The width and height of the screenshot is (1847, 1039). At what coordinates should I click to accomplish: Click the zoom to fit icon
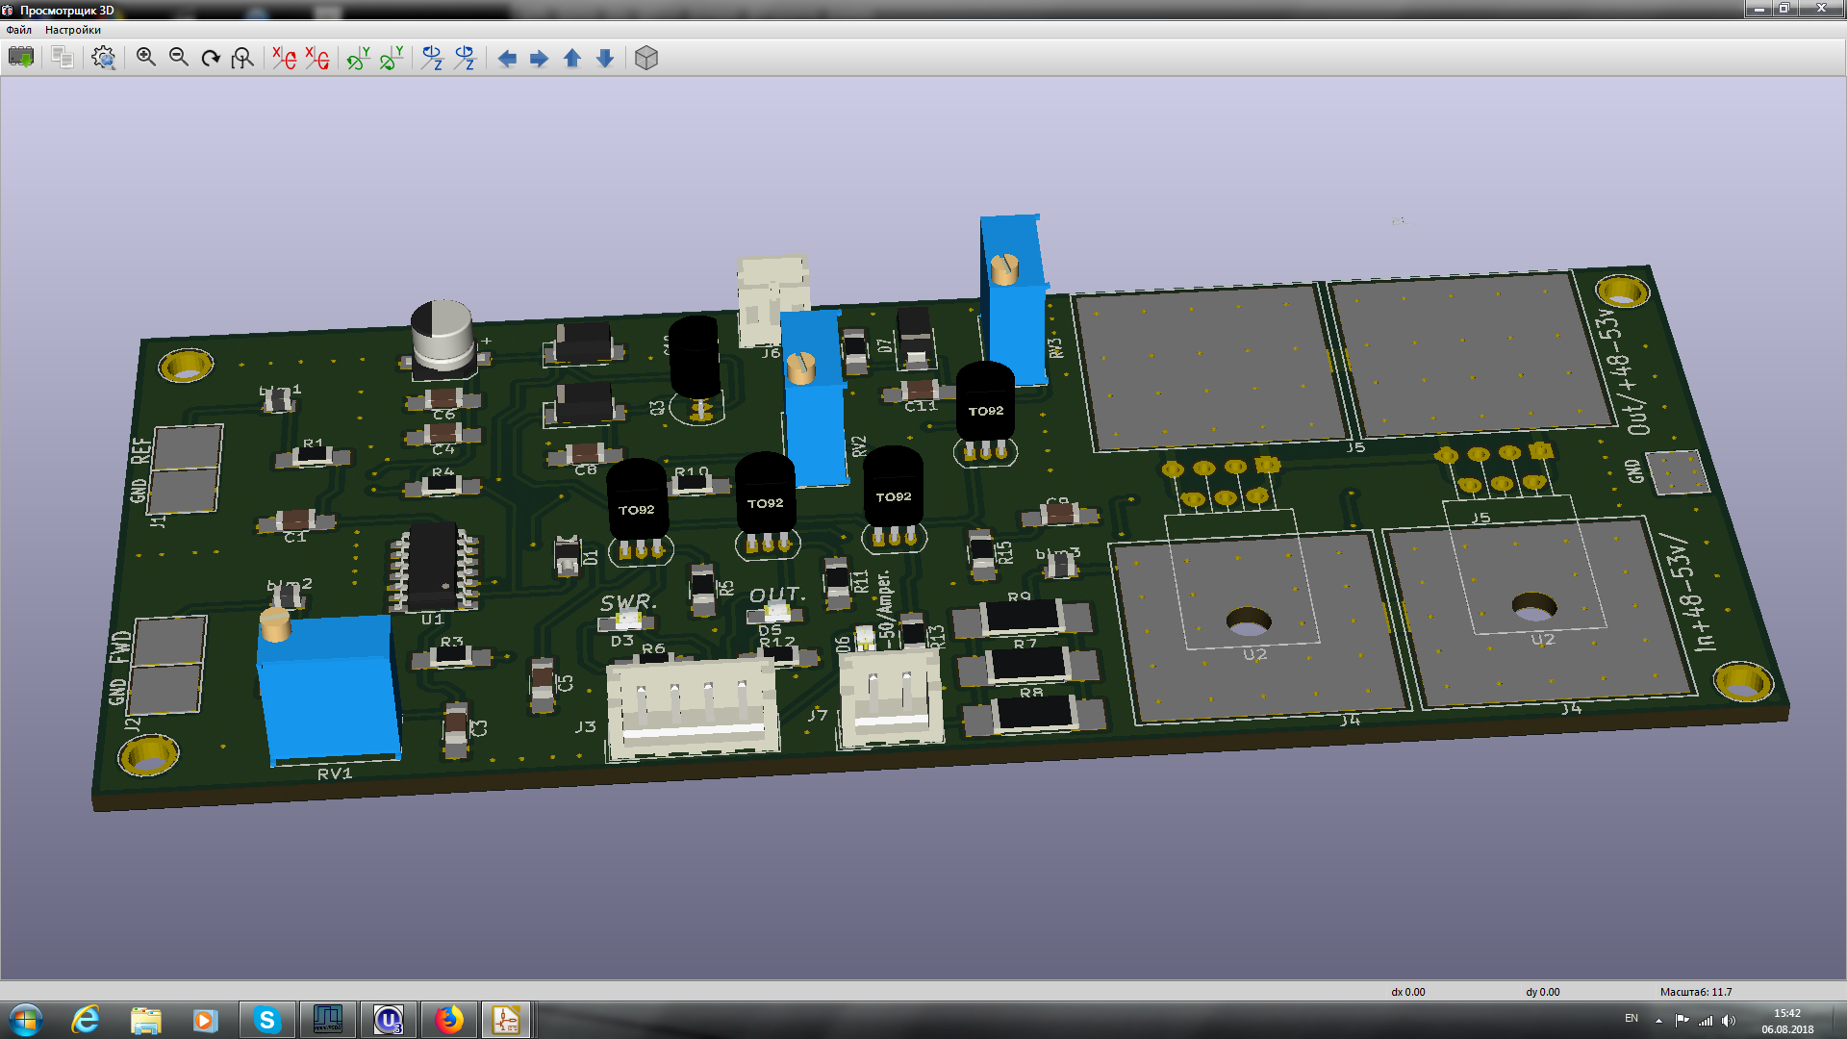[x=242, y=58]
